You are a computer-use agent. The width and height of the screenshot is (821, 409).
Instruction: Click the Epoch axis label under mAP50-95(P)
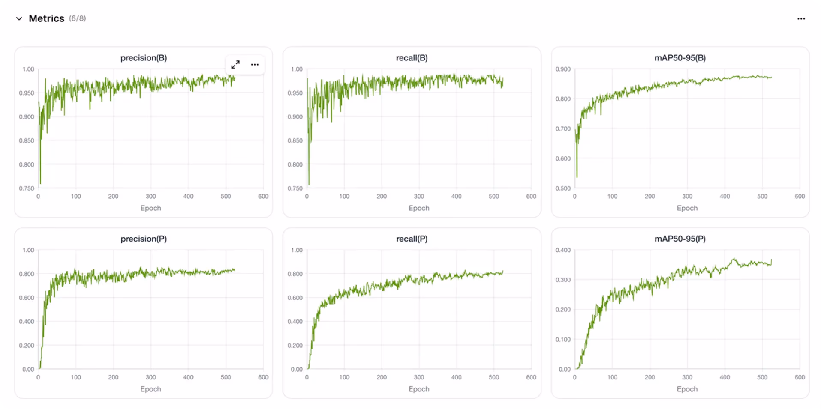coord(687,389)
